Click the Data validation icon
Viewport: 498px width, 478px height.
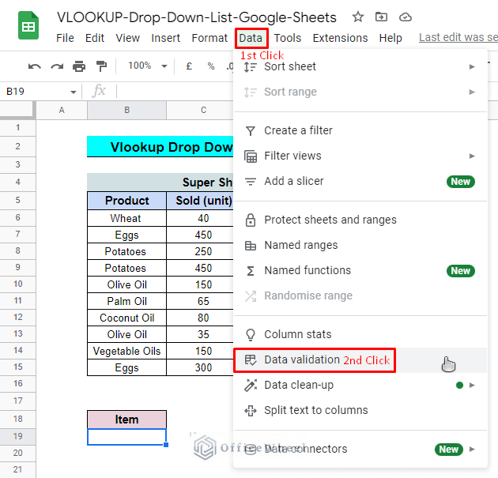pos(251,360)
